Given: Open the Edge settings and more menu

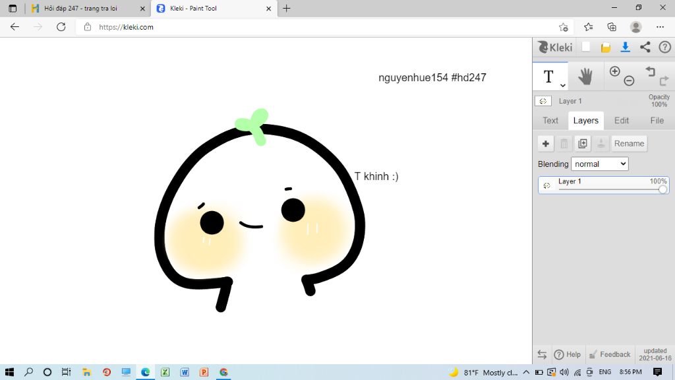Looking at the screenshot, I should pos(660,27).
